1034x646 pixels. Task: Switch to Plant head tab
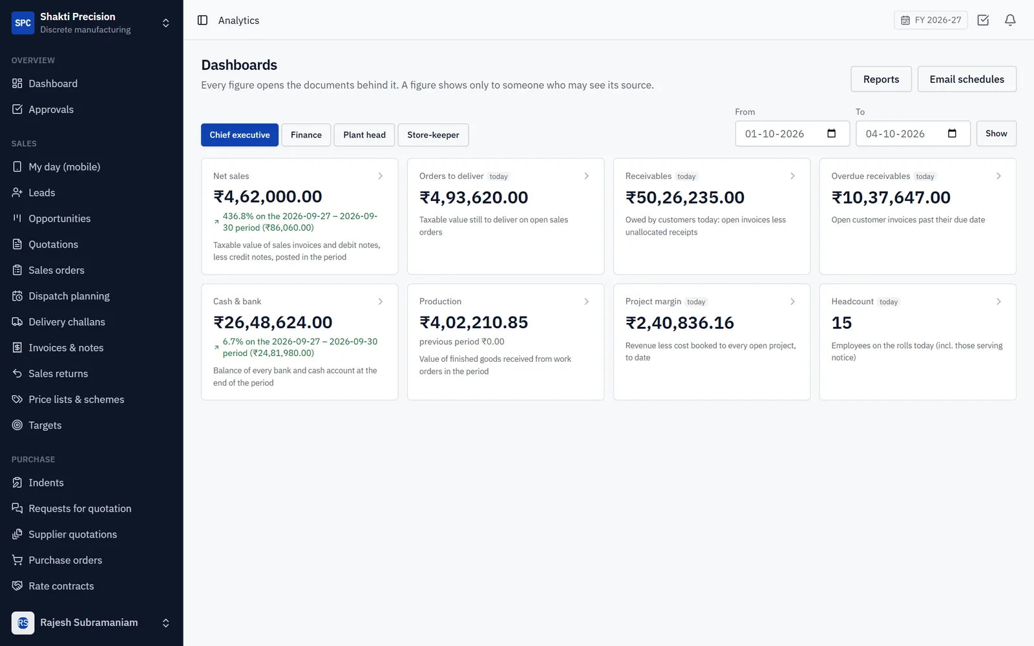click(364, 135)
